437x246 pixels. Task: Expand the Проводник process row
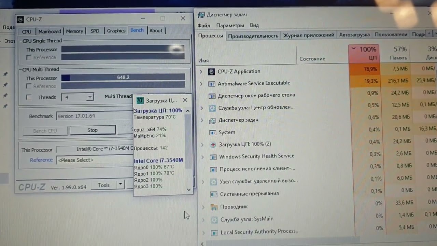coord(203,207)
